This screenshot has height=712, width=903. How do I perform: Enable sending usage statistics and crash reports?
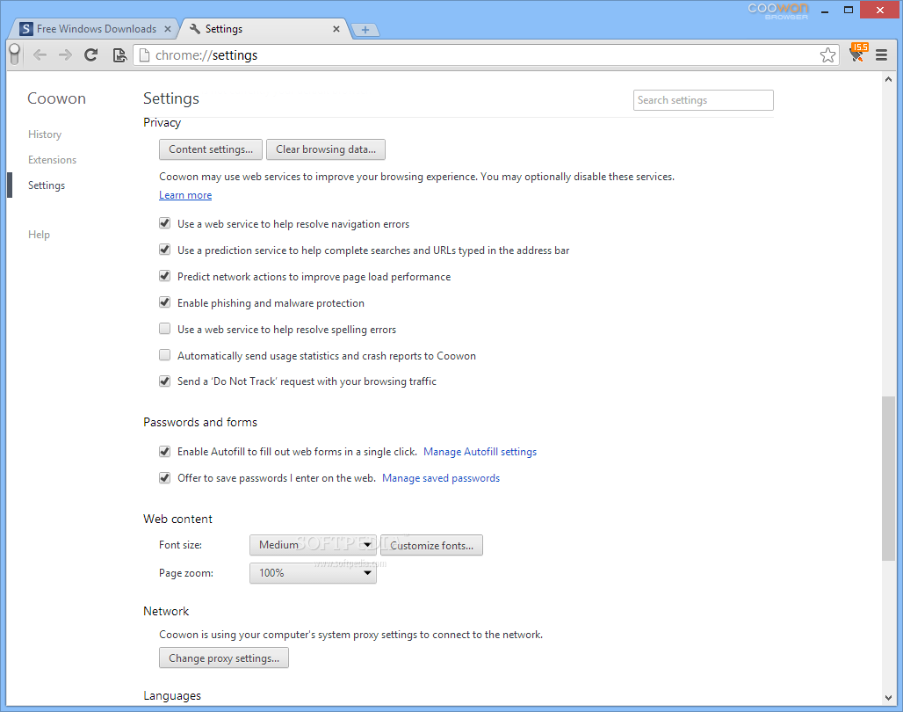165,355
